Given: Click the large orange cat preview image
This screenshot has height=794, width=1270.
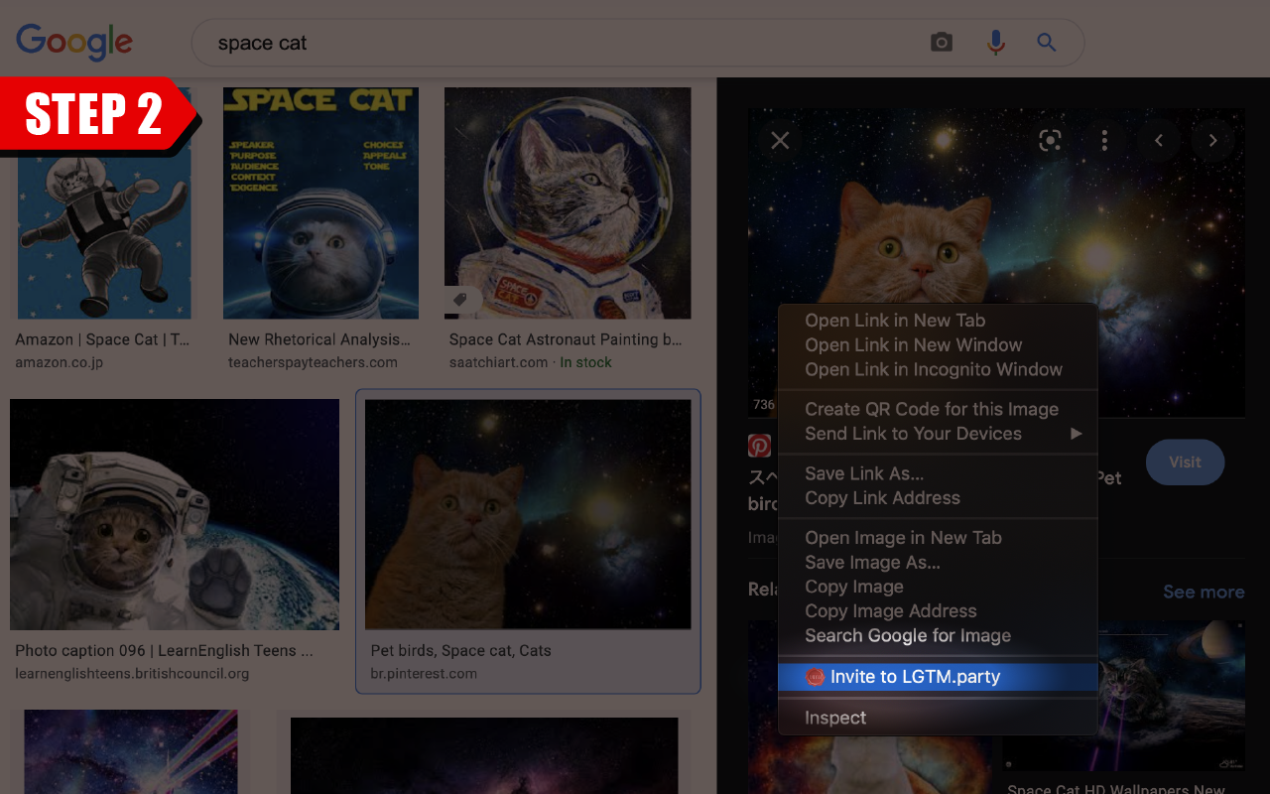Looking at the screenshot, I should pos(996,262).
